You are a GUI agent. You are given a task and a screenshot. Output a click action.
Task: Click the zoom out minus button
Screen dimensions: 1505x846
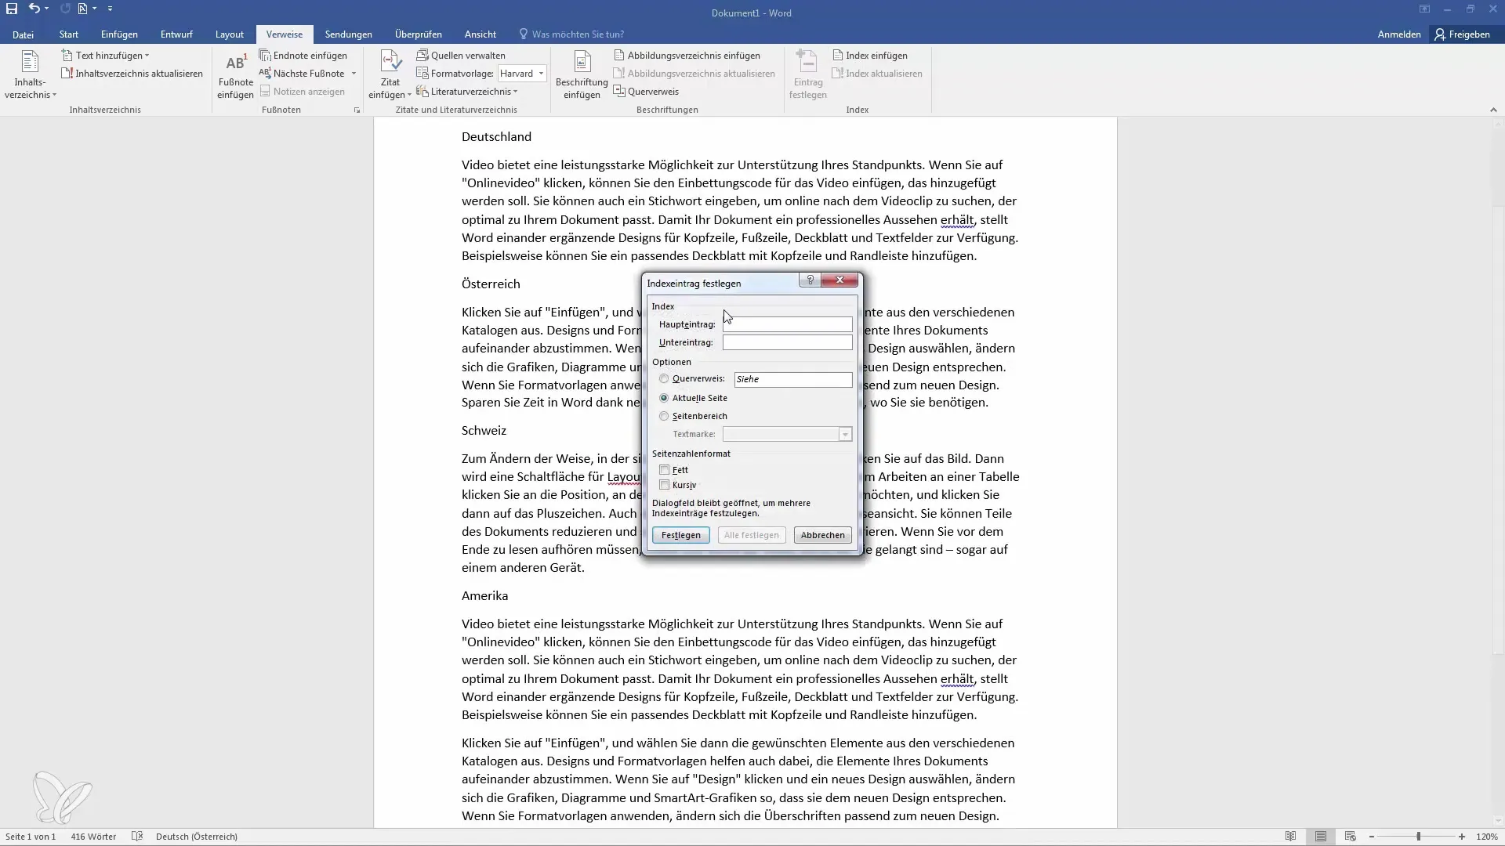pyautogui.click(x=1372, y=837)
